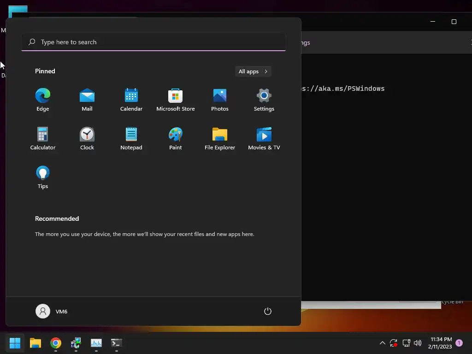Switch to Google Chrome on the taskbar

click(56, 343)
